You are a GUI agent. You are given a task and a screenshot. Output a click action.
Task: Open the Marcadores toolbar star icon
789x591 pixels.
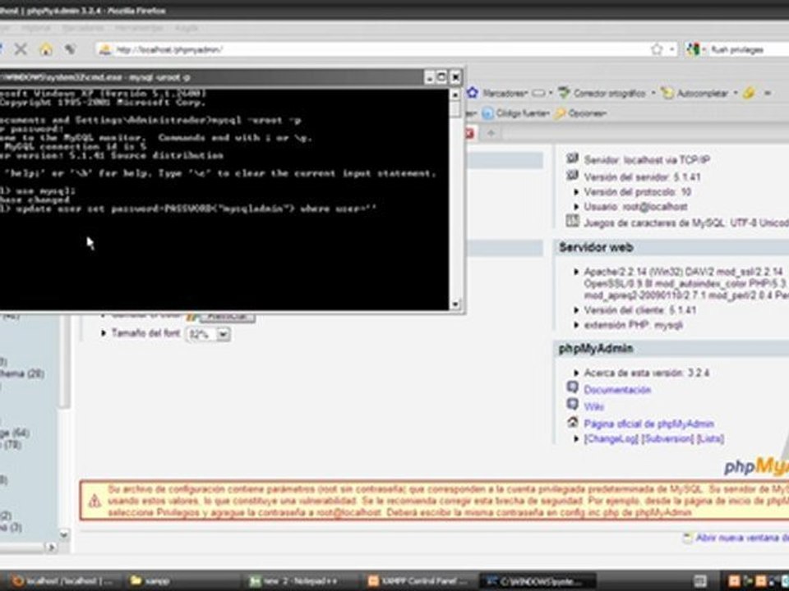click(472, 93)
